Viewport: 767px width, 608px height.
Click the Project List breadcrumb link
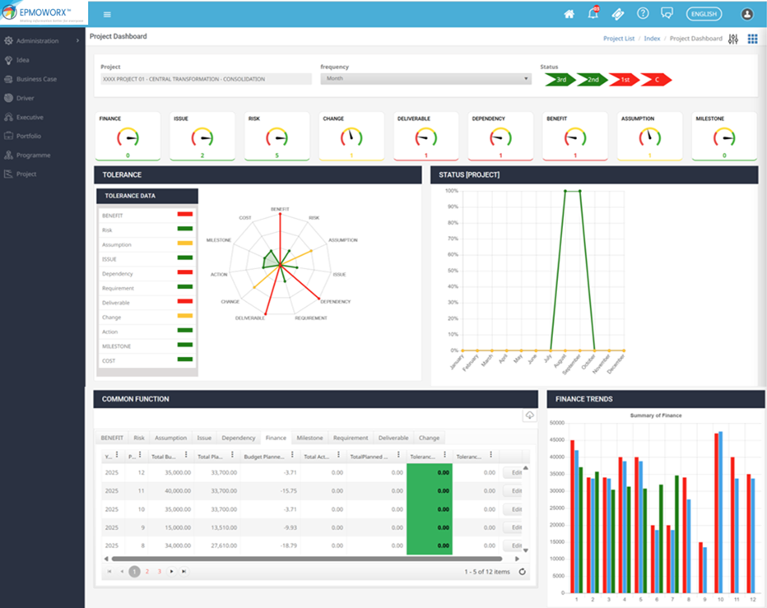[x=618, y=39]
